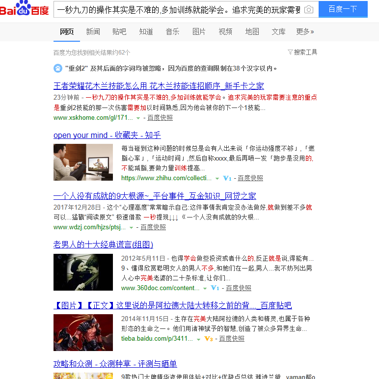Click the 23分钟前 timestamp
This screenshot has width=379, height=379.
[x=66, y=97]
